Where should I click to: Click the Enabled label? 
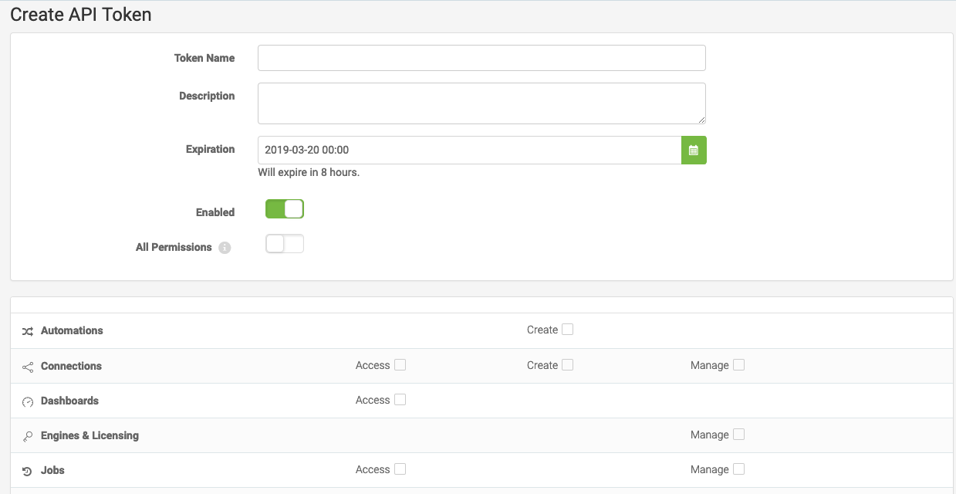tap(215, 211)
